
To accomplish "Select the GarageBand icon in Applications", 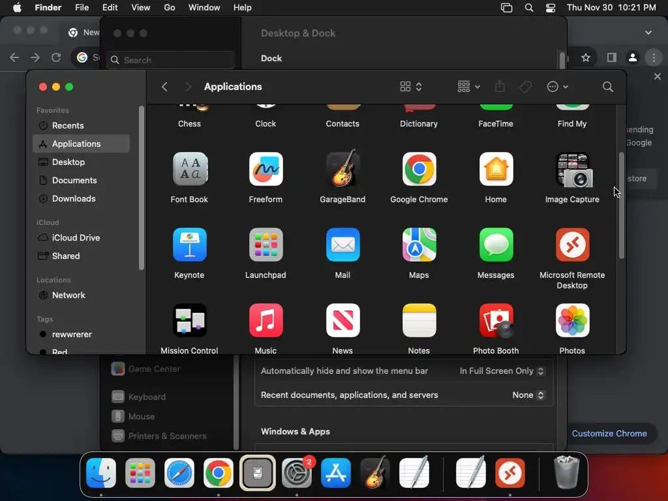I will tap(342, 168).
